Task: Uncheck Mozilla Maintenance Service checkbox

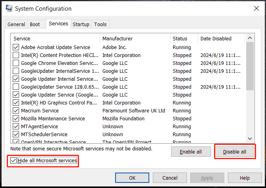Action: tap(16, 118)
